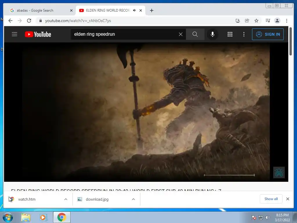
Task: Select the ELDEN RING WORLD RECORD tab
Action: click(x=108, y=10)
